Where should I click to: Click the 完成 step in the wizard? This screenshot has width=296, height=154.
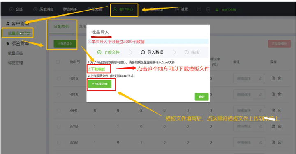click(x=192, y=52)
